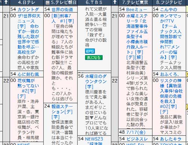The image size is (188, 145).
Task: Open program 心に刻む風
Action: pos(28,74)
